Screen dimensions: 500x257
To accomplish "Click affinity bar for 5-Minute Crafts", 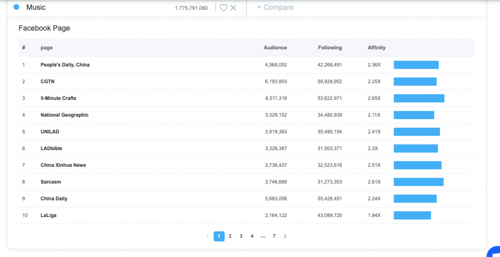I will pyautogui.click(x=419, y=98).
